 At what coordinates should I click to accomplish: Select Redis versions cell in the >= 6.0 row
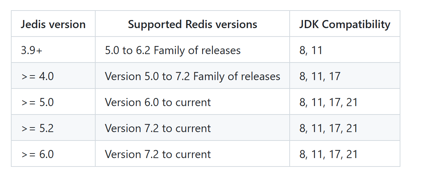pyautogui.click(x=158, y=154)
